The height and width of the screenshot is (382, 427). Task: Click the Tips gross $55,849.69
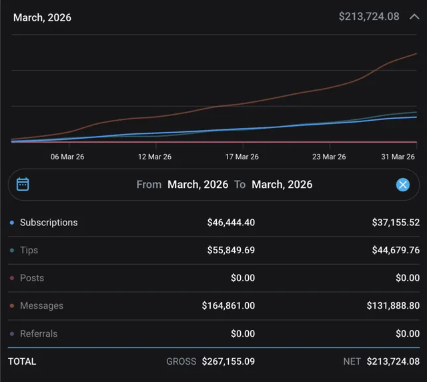231,250
